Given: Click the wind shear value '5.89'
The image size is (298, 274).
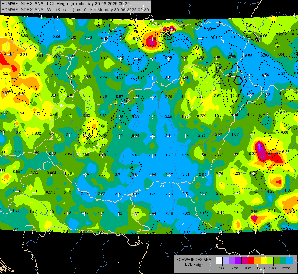Looking at the screenshot, I should (22, 93).
